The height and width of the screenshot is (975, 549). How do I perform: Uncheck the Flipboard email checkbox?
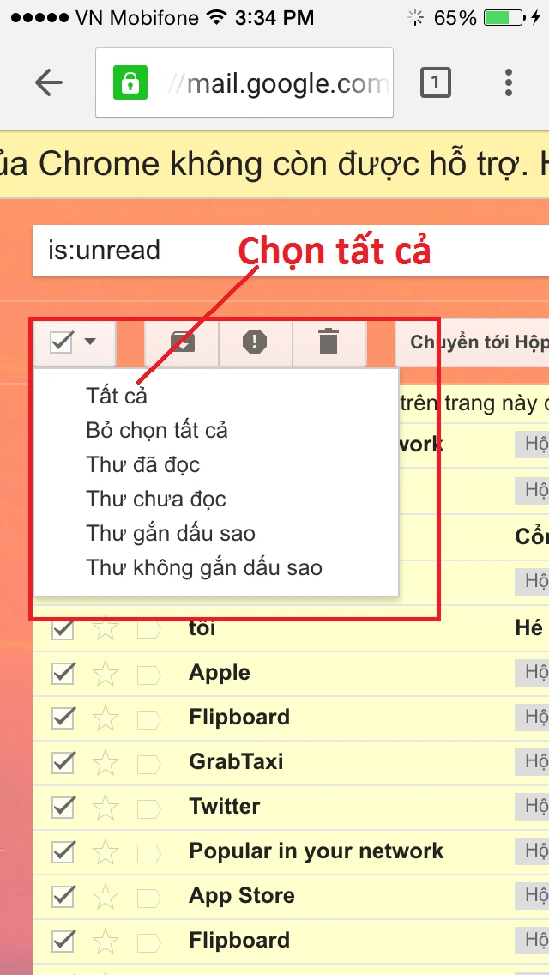63,718
